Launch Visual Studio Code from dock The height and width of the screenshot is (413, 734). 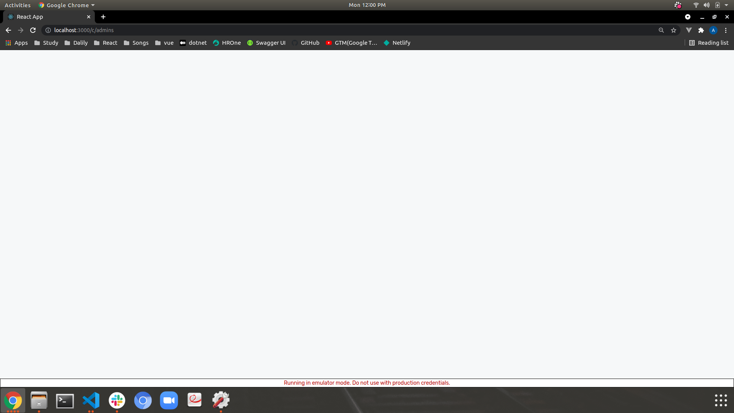[91, 400]
